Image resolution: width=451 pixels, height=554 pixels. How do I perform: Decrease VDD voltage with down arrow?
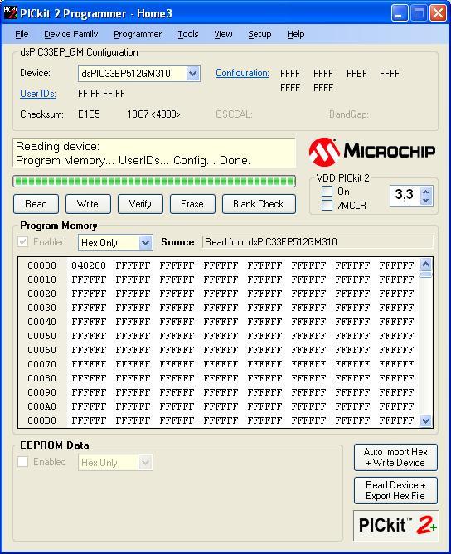(x=426, y=201)
